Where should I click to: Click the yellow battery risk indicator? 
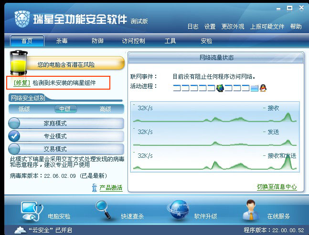(x=18, y=63)
